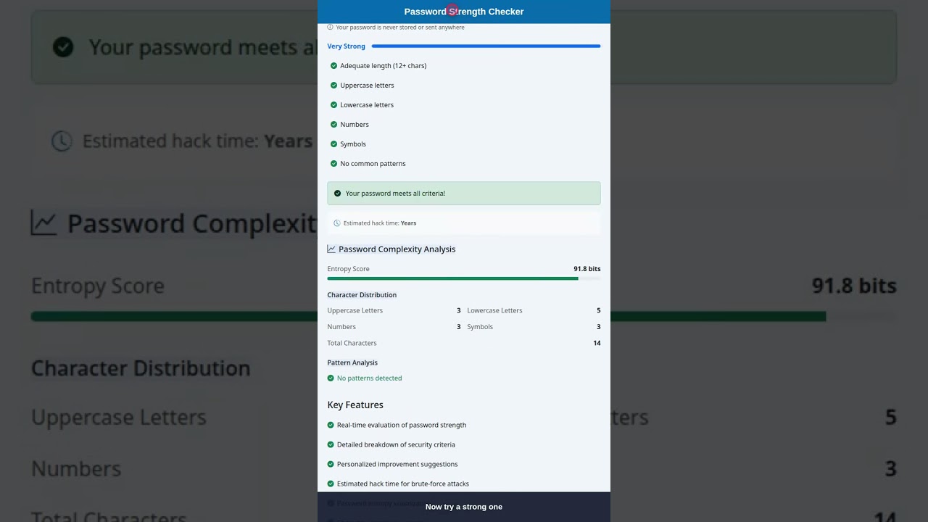Image resolution: width=928 pixels, height=522 pixels.
Task: Click 'Estimated hack time for brute-force attacks' text
Action: 403,484
